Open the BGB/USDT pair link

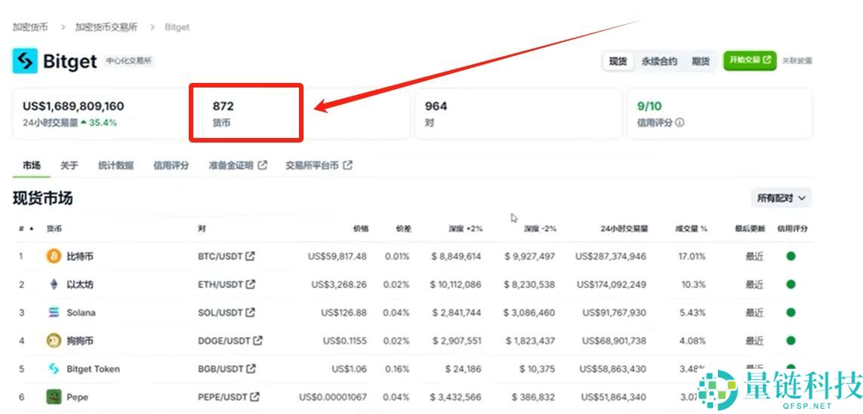[x=227, y=368]
